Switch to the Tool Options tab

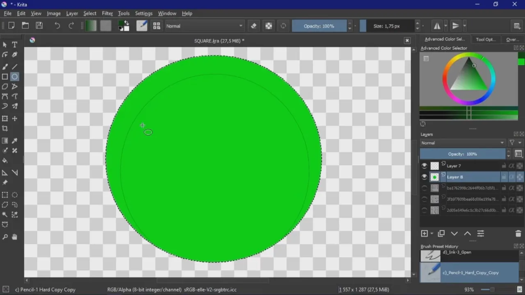click(x=486, y=39)
